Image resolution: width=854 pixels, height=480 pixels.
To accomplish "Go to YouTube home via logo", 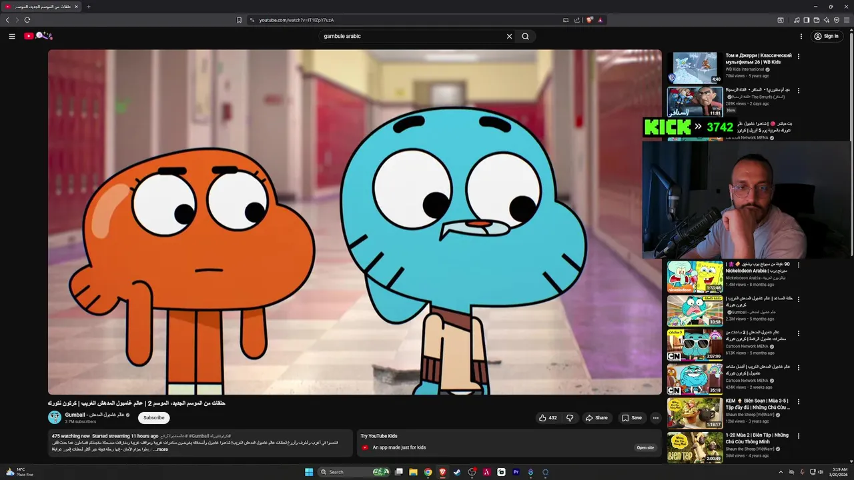I will coord(38,36).
